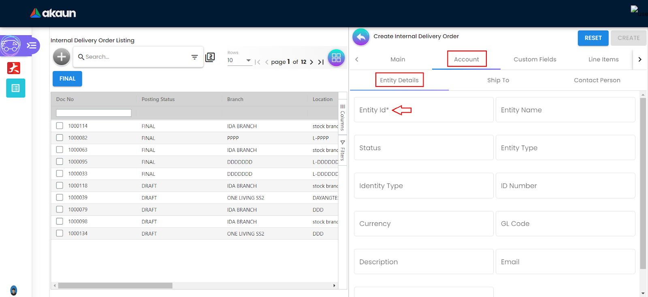Screen dimensions: 648x297
Task: Open the grid view icon
Action: pos(336,58)
